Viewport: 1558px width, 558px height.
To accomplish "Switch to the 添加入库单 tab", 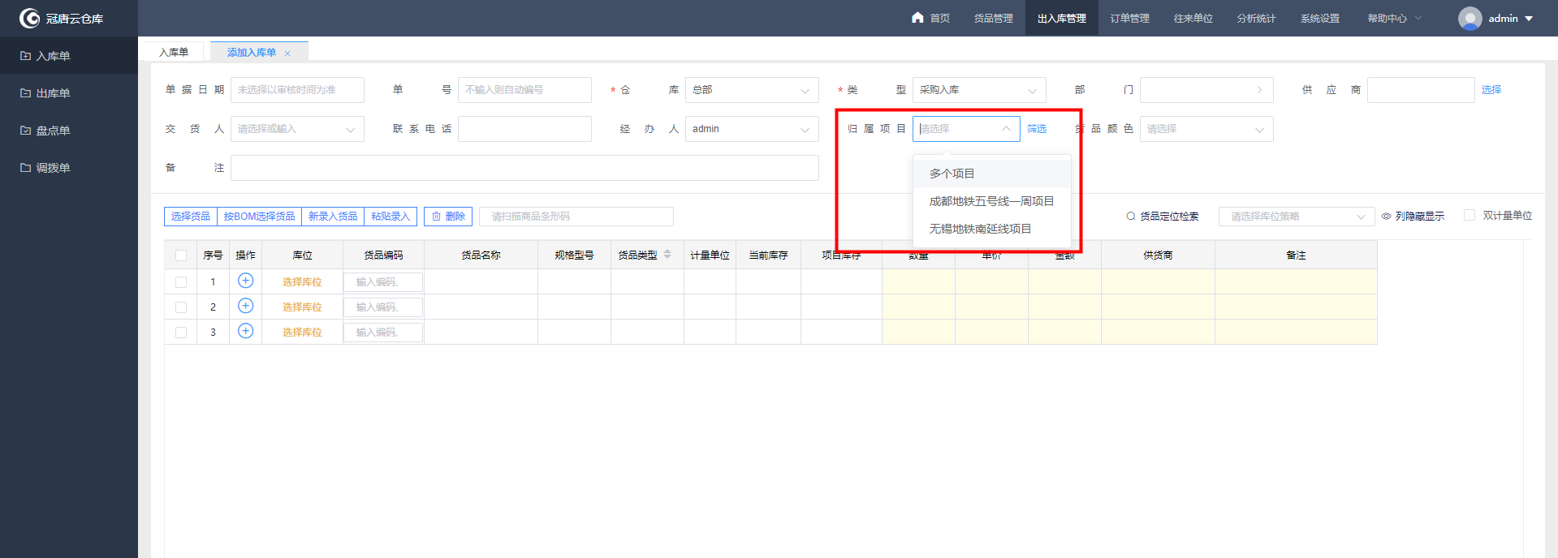I will 252,52.
